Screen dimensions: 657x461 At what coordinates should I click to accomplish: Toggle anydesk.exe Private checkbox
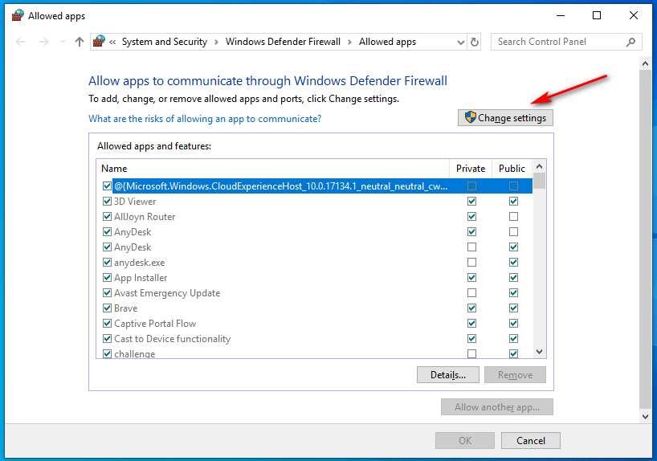click(x=471, y=263)
